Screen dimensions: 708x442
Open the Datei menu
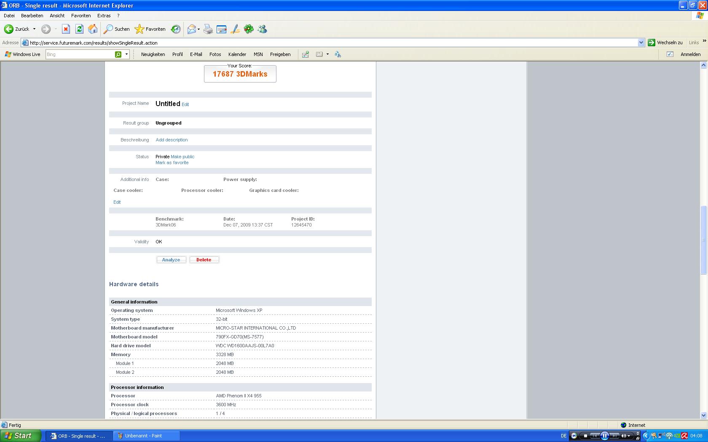click(x=9, y=16)
